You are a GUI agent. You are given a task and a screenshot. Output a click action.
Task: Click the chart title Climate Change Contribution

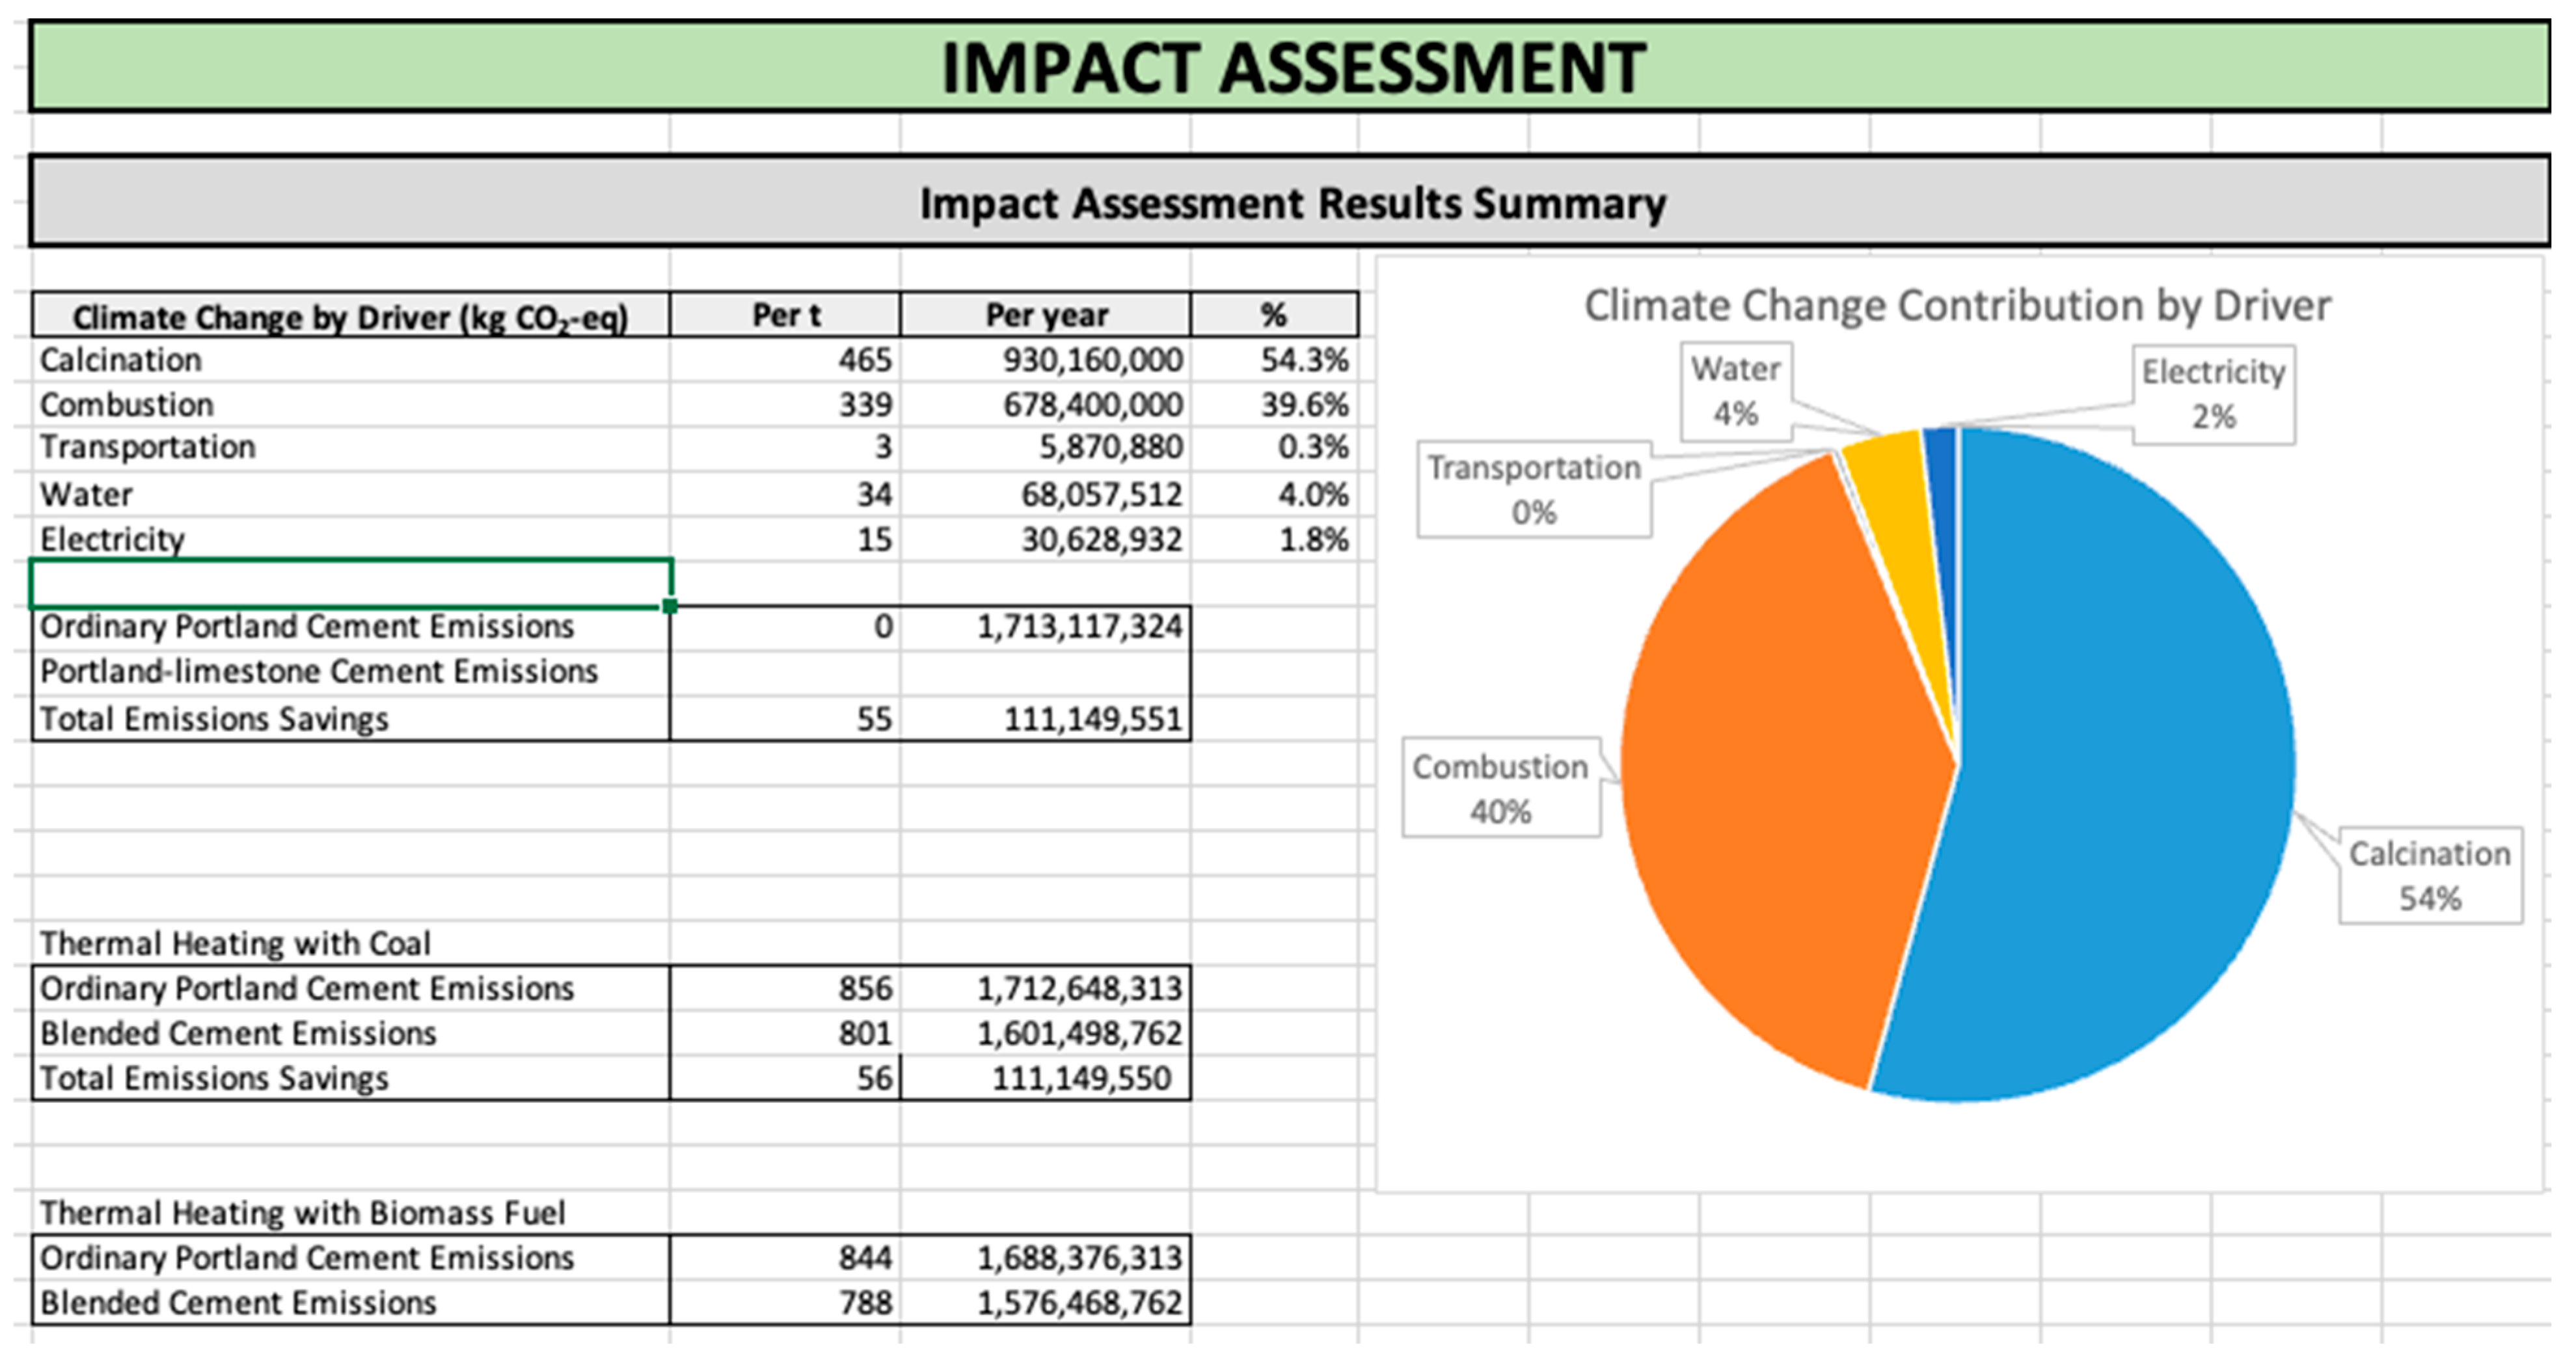point(1957,306)
